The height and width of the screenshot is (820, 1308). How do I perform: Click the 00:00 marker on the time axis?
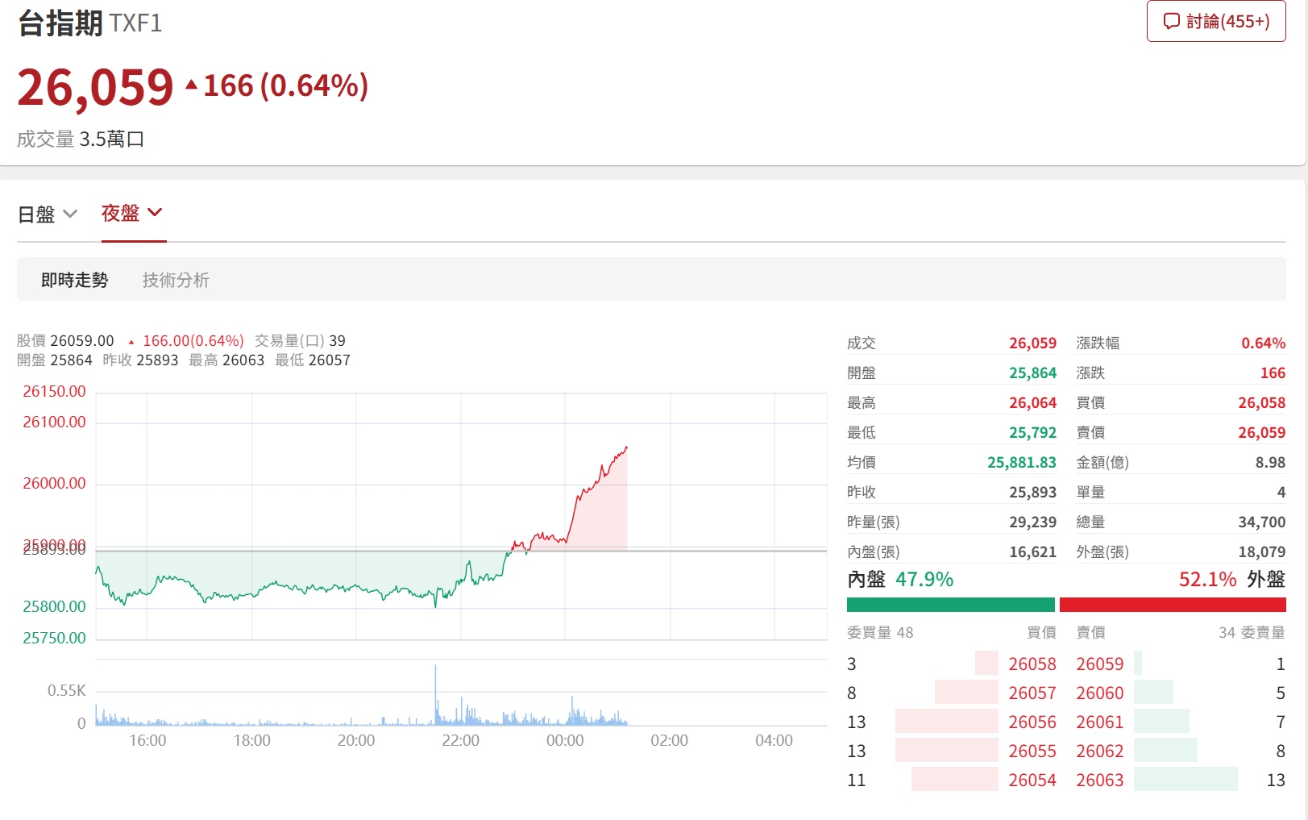point(565,740)
